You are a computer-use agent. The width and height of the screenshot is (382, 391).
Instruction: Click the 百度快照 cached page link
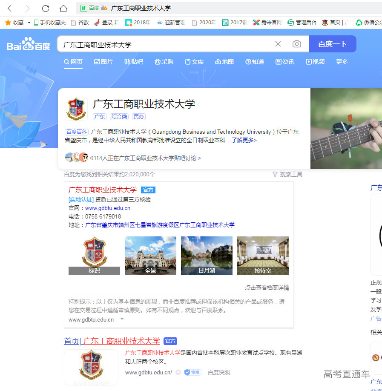tap(218, 372)
